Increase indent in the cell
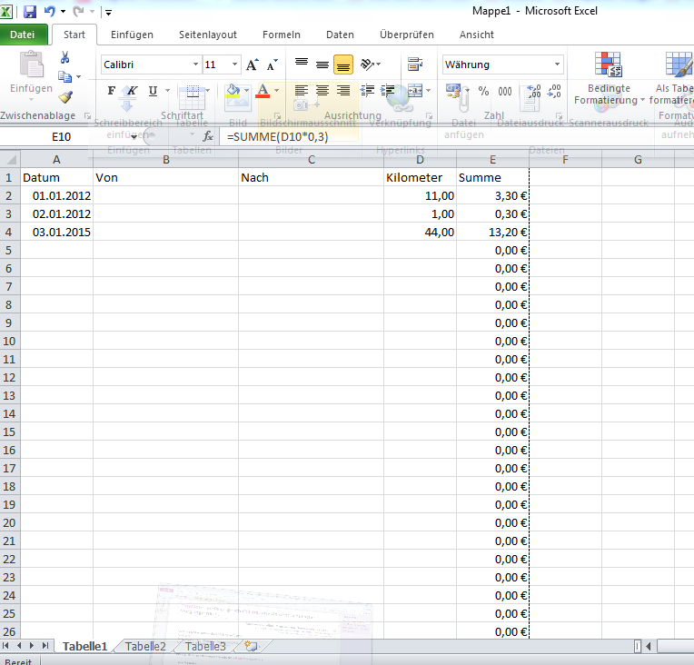694x665 pixels. [388, 91]
